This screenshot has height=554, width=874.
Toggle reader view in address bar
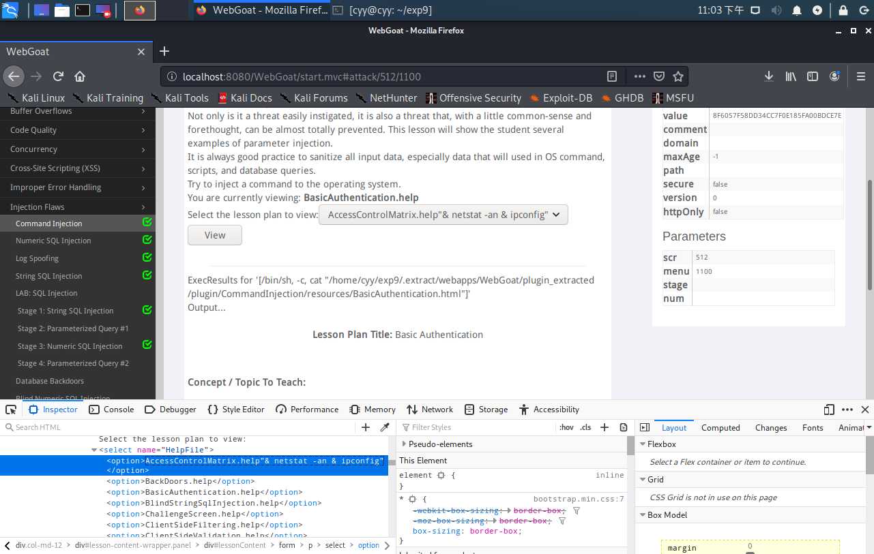(612, 76)
